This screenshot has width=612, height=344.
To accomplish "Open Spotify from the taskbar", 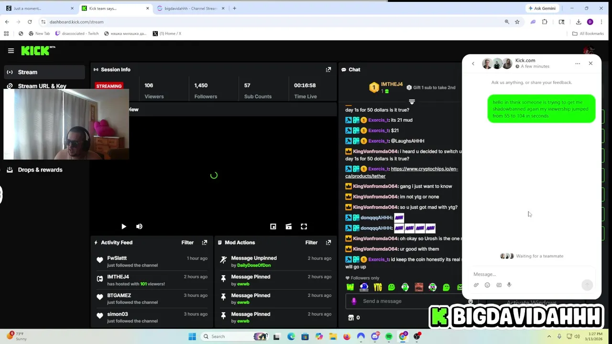I will pos(389,336).
